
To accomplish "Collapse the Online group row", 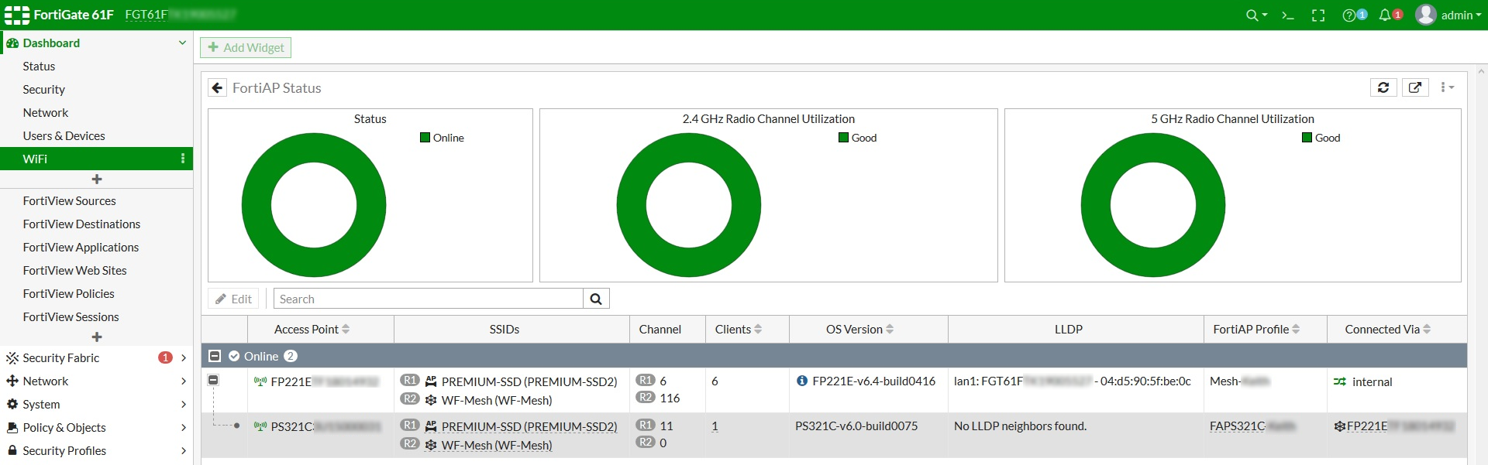I will tap(215, 356).
